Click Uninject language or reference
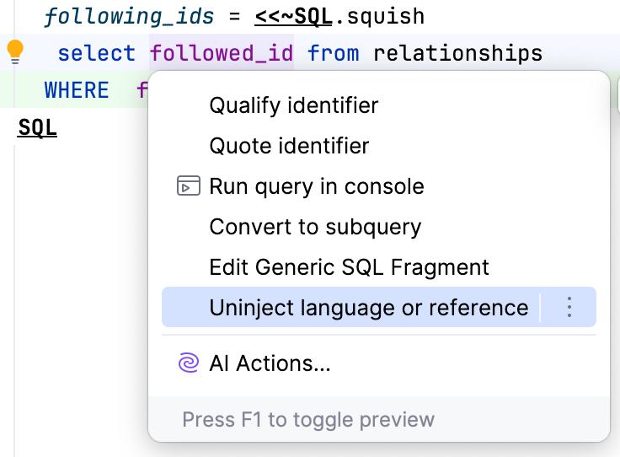This screenshot has width=620, height=457. [x=368, y=307]
